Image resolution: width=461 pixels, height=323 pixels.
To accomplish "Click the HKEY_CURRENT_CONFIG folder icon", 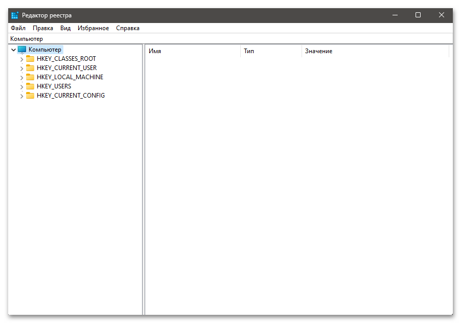I will pyautogui.click(x=30, y=96).
